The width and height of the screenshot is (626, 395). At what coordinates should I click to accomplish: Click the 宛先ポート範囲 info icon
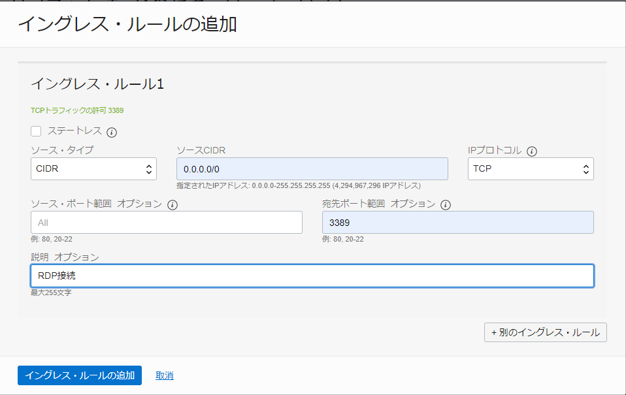tap(446, 204)
